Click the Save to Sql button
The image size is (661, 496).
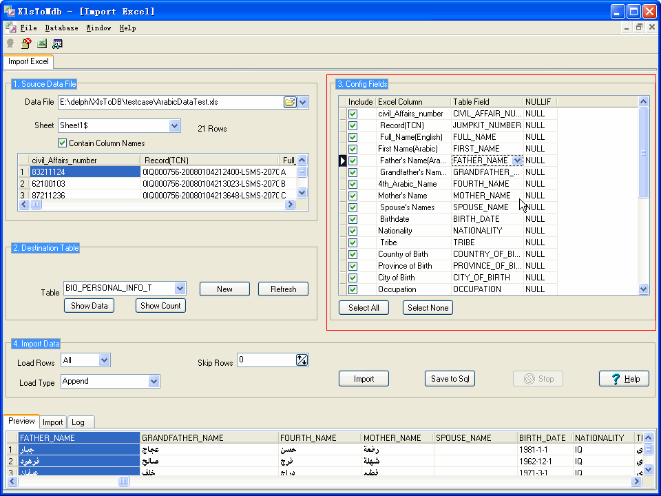(x=450, y=379)
